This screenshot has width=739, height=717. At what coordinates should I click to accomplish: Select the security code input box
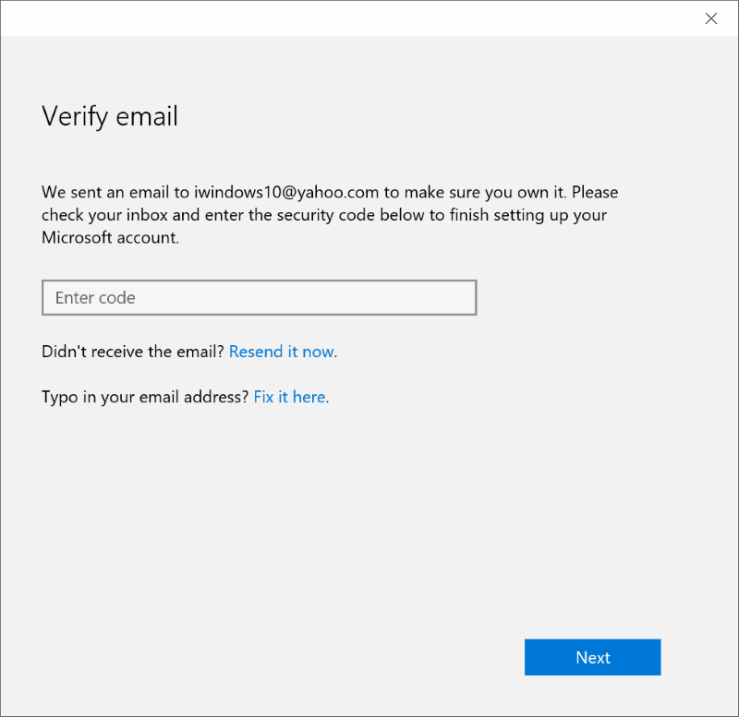pos(259,297)
